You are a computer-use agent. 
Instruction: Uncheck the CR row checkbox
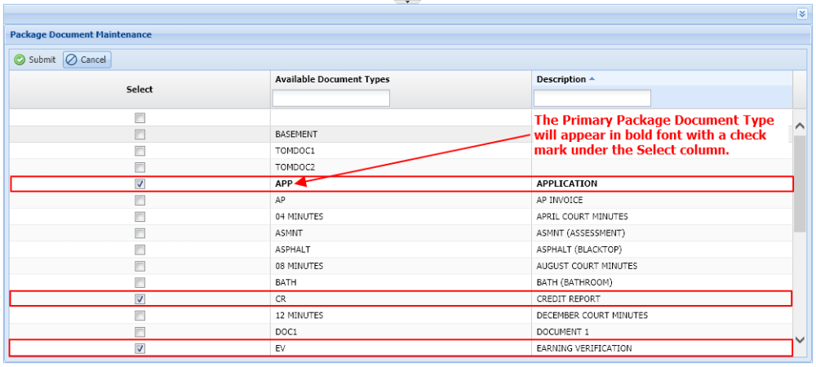(x=140, y=299)
